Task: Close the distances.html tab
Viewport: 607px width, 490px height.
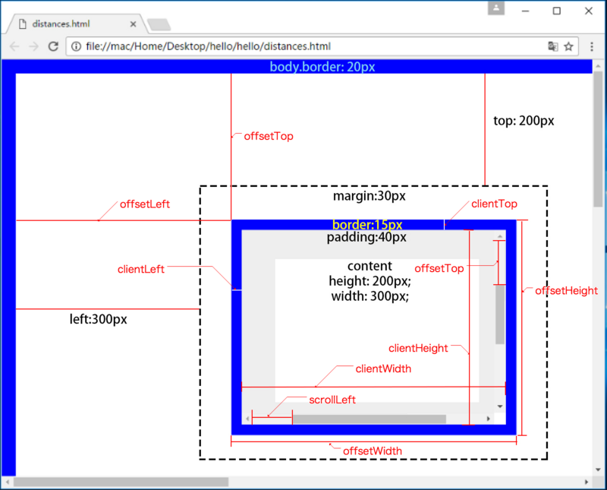Action: pos(133,24)
